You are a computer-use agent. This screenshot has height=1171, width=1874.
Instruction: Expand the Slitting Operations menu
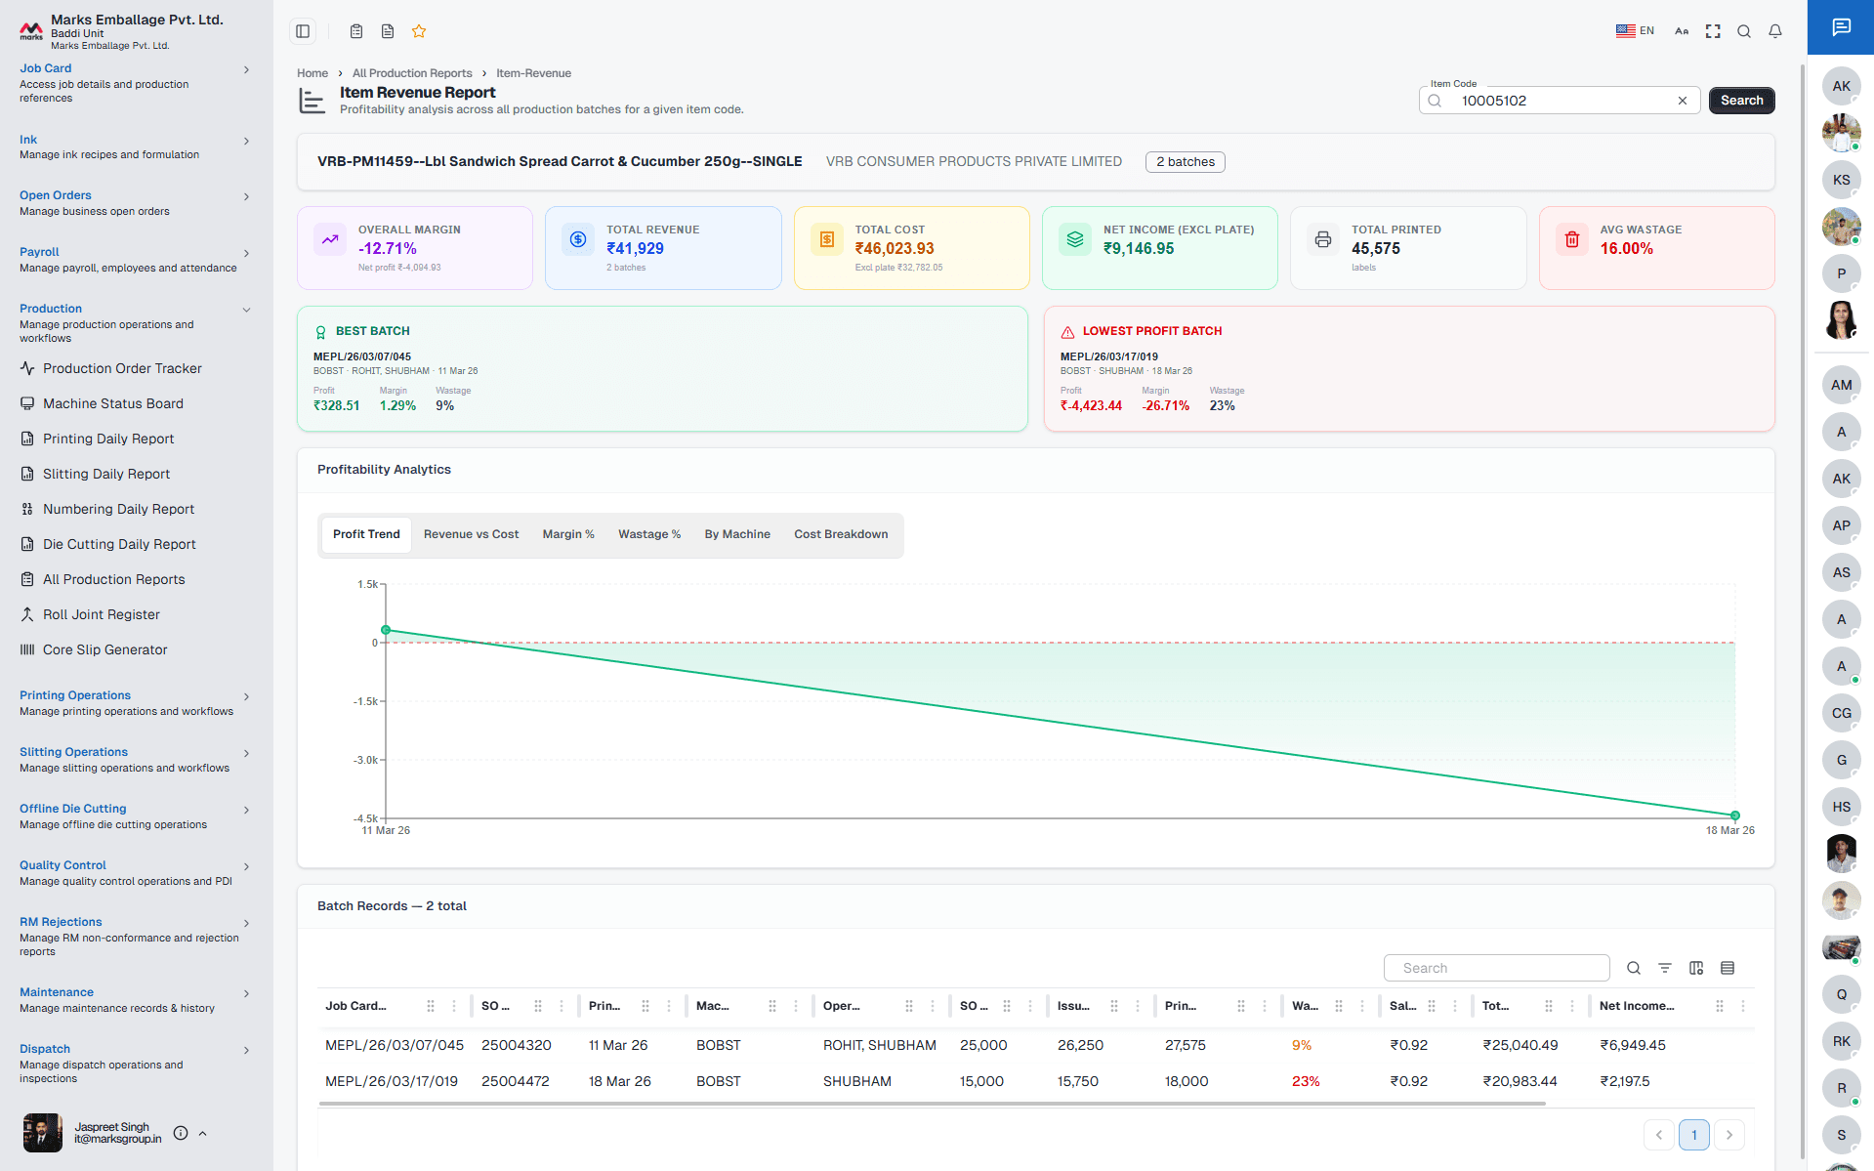135,760
